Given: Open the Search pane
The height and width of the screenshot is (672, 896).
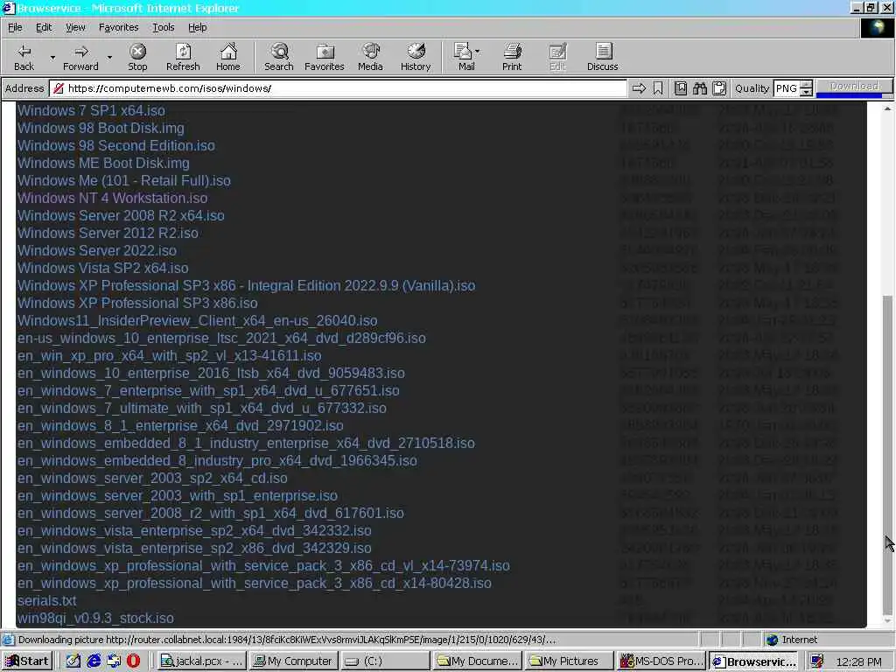Looking at the screenshot, I should click(x=279, y=57).
